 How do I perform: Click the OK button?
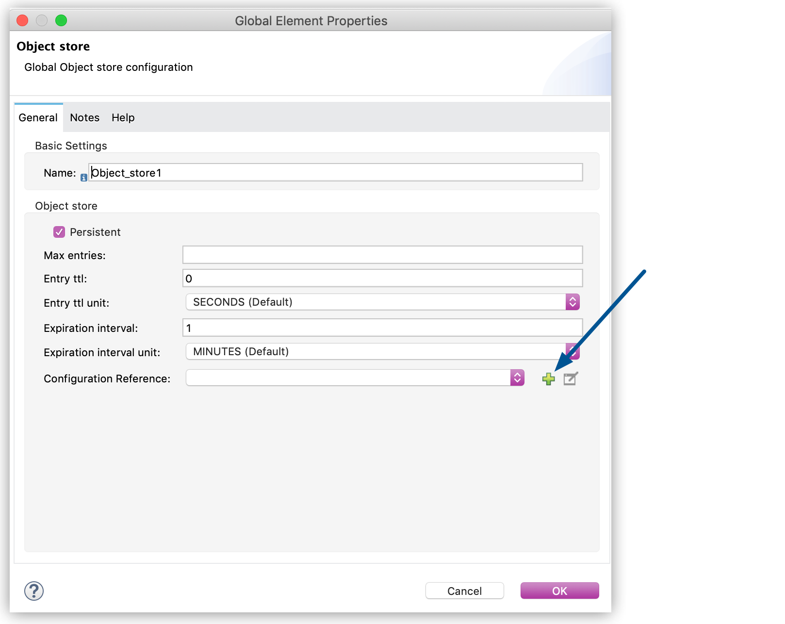[559, 591]
